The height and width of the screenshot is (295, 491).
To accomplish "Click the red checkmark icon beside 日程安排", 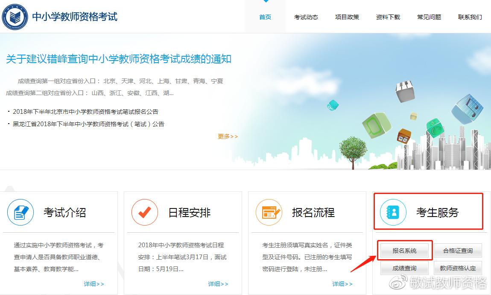I will [x=144, y=212].
